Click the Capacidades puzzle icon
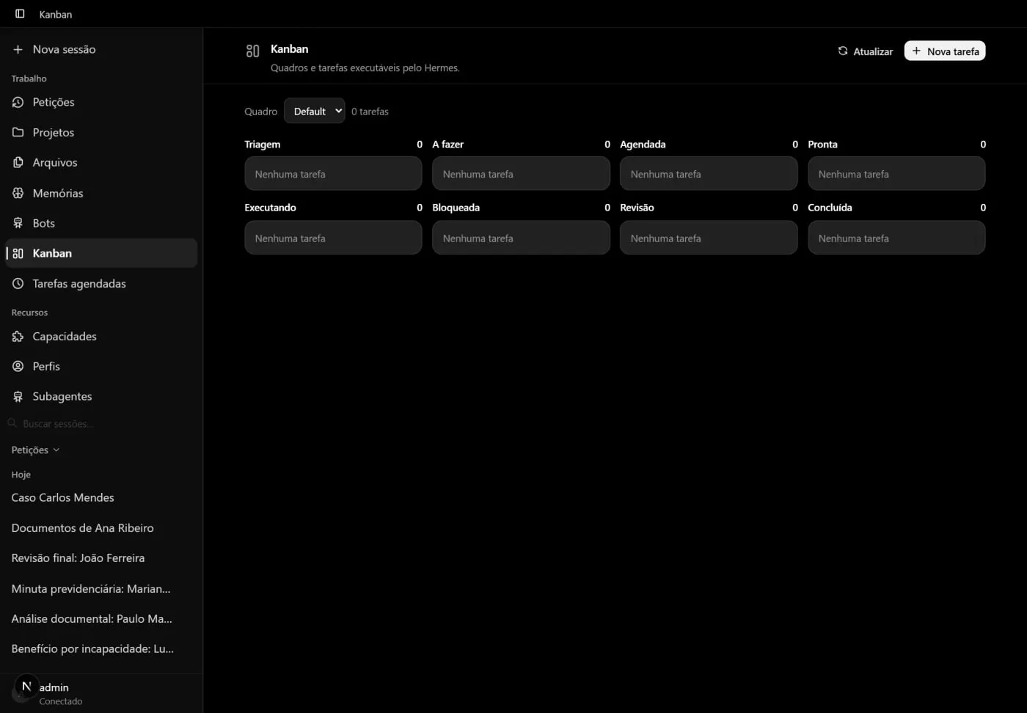 click(18, 336)
